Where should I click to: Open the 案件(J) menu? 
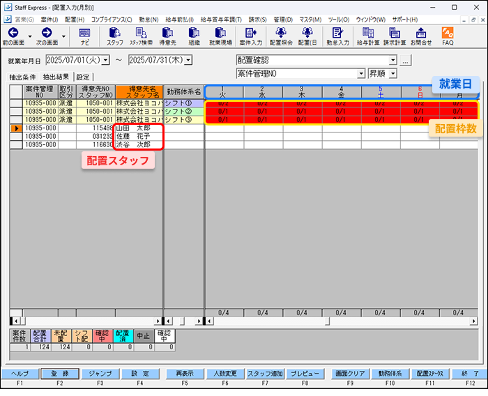point(49,20)
